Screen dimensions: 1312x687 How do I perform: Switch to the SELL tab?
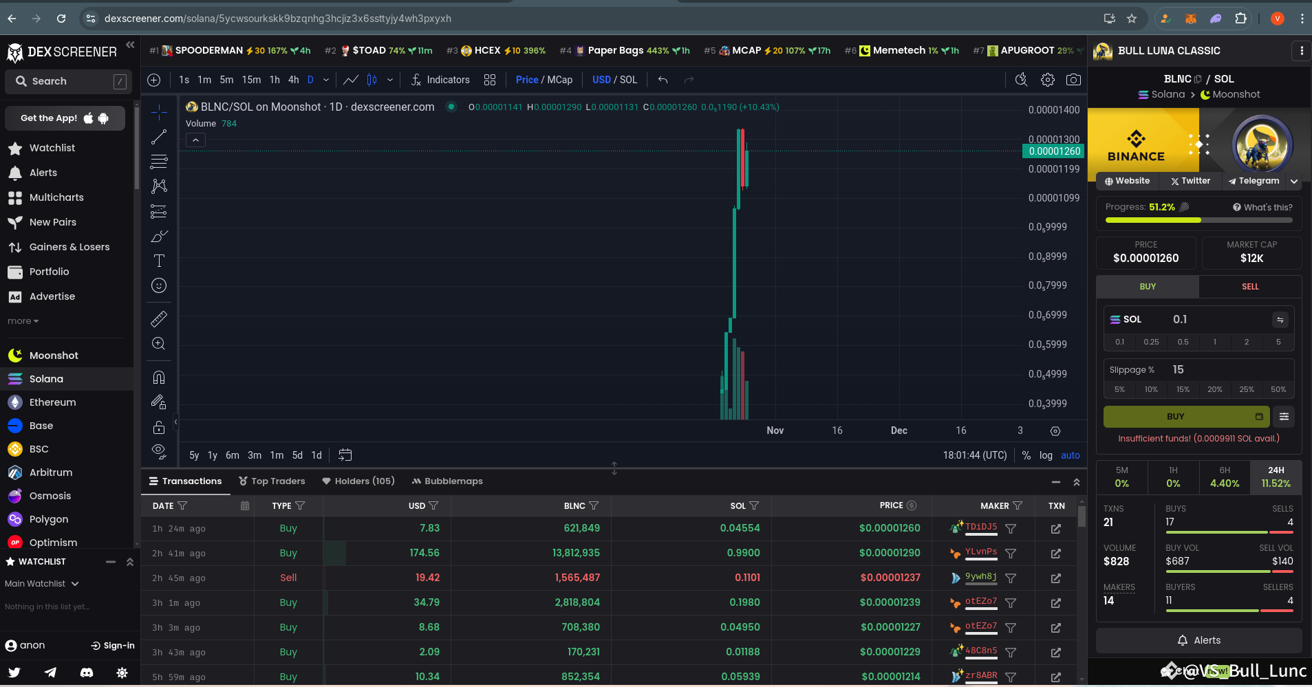(x=1250, y=287)
